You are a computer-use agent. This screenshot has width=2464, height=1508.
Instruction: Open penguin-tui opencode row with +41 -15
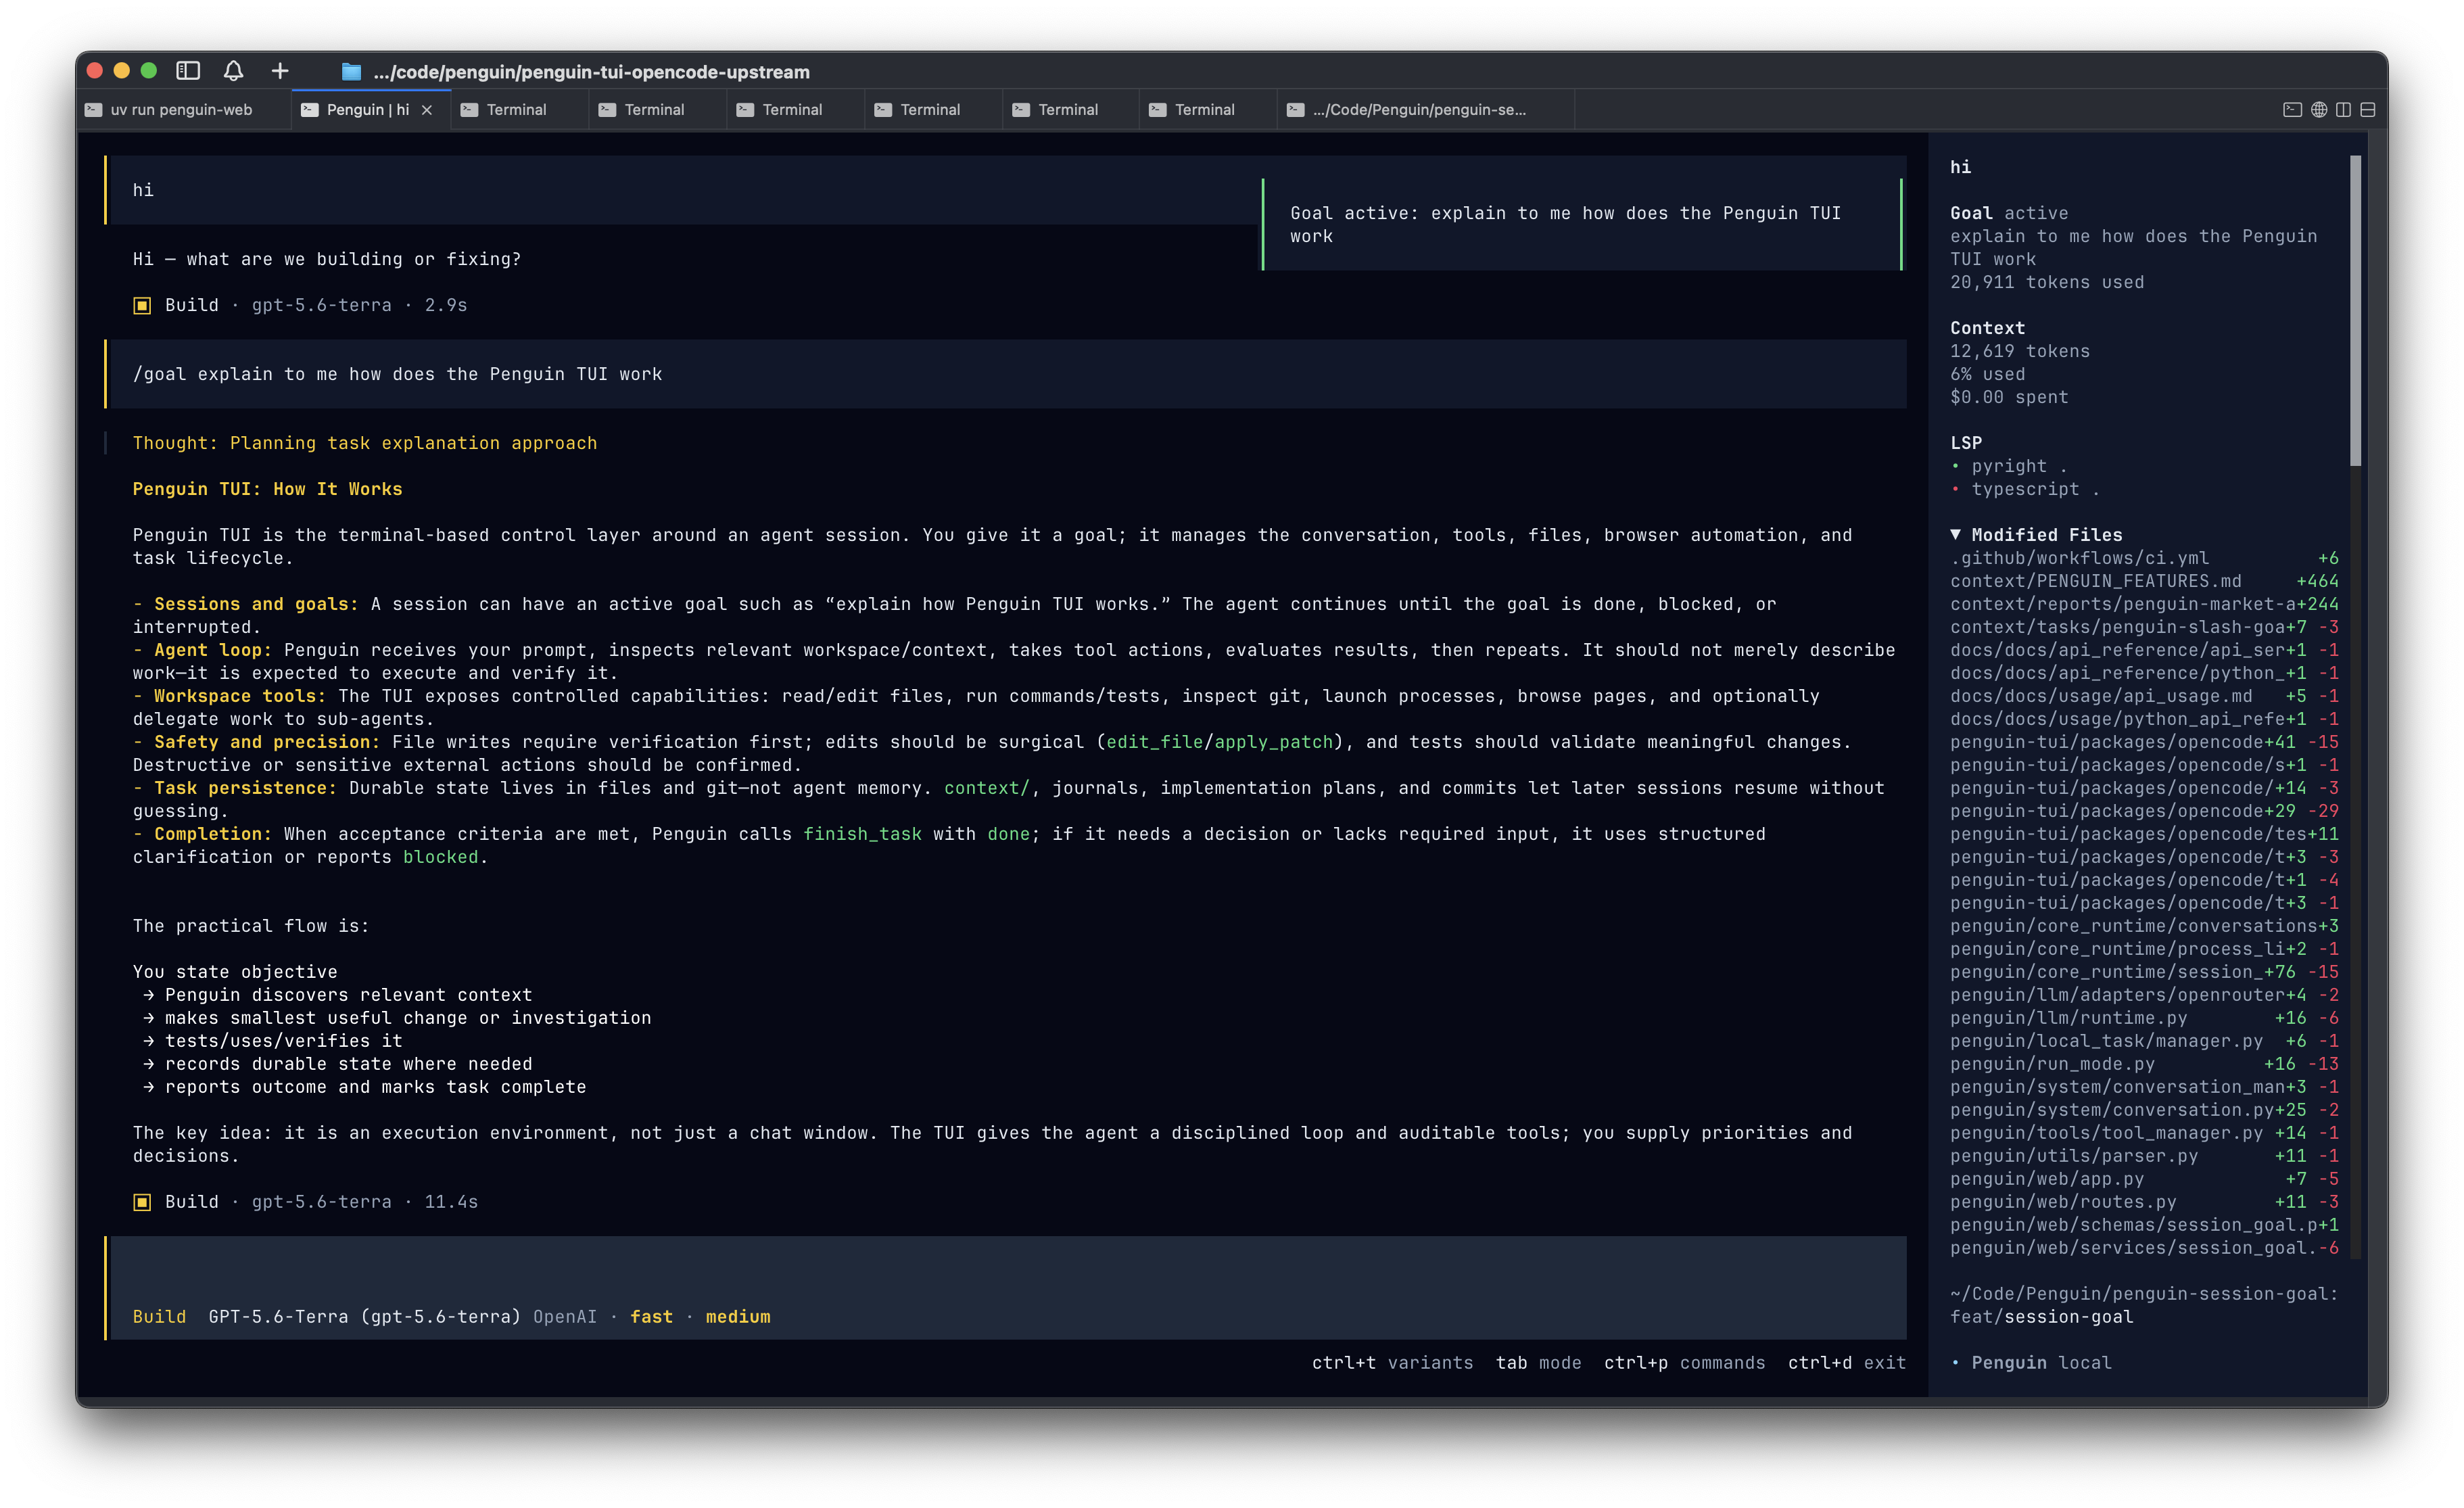(2144, 742)
